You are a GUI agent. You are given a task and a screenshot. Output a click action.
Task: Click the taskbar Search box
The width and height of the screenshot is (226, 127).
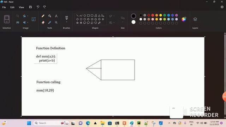pyautogui.click(x=52, y=123)
